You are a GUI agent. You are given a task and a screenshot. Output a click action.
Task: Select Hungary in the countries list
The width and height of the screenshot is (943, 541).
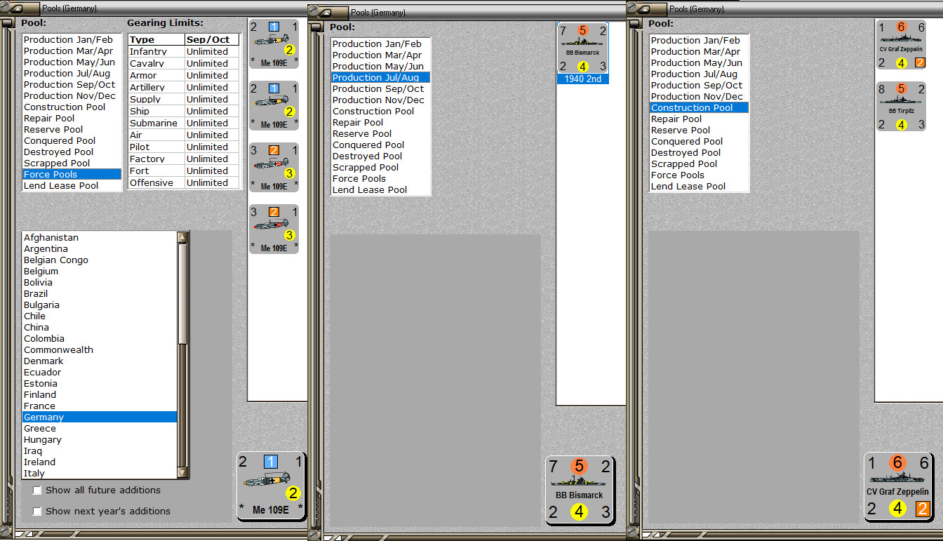(100, 440)
